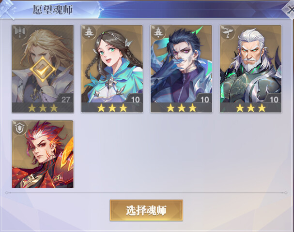Click the 10 count badge on braided girl

(135, 100)
